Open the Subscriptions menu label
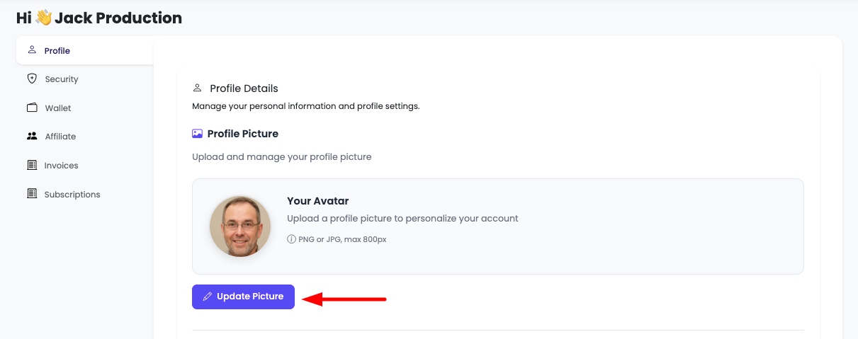The height and width of the screenshot is (339, 858). click(x=72, y=194)
